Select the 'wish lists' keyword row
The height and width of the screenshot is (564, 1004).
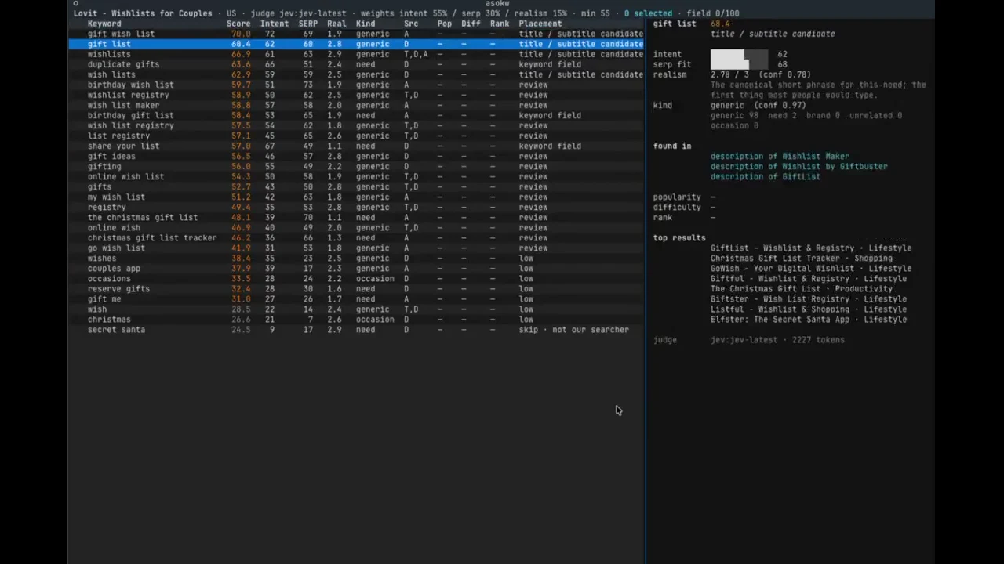(x=356, y=74)
